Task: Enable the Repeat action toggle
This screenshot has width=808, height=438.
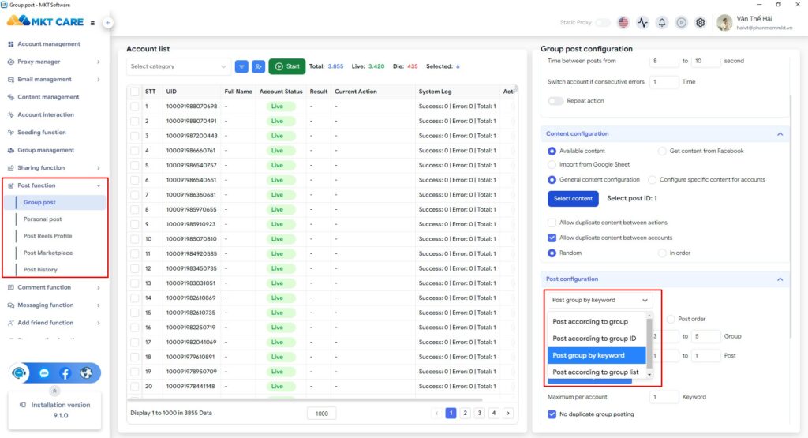Action: click(x=556, y=101)
